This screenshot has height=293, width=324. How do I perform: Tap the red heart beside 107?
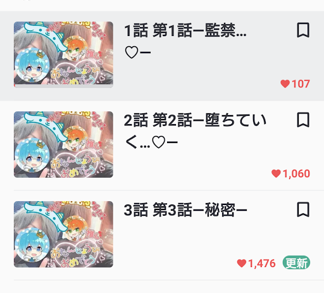[285, 84]
